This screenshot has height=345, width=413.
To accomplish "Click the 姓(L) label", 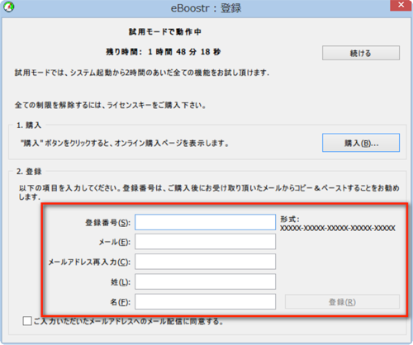I will click(121, 282).
